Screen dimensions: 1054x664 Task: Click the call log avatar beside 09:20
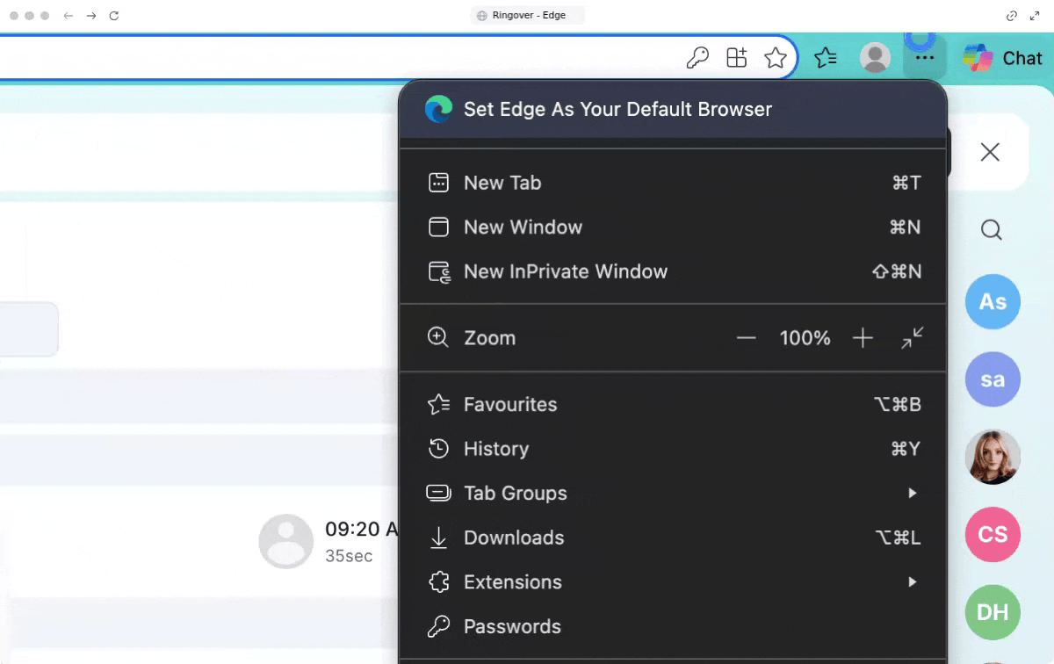286,541
